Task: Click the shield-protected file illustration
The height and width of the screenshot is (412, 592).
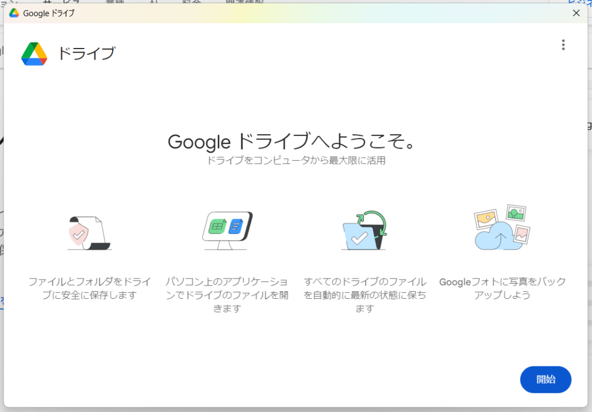Action: (88, 232)
